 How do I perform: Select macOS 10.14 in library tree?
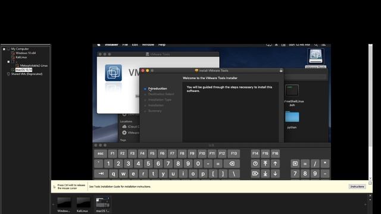click(24, 70)
